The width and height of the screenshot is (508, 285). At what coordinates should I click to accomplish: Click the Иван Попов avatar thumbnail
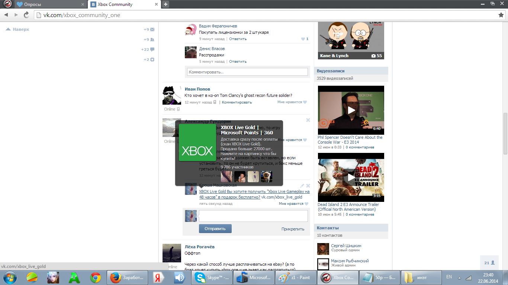172,96
